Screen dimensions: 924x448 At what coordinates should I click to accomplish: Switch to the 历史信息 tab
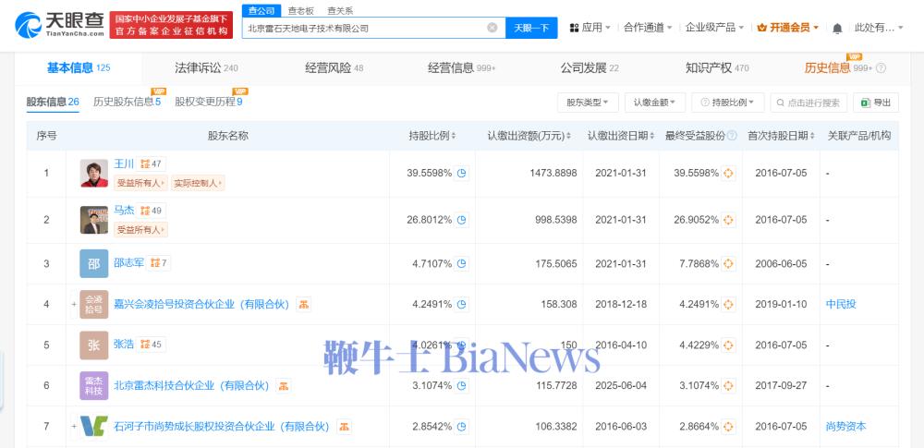coord(840,68)
